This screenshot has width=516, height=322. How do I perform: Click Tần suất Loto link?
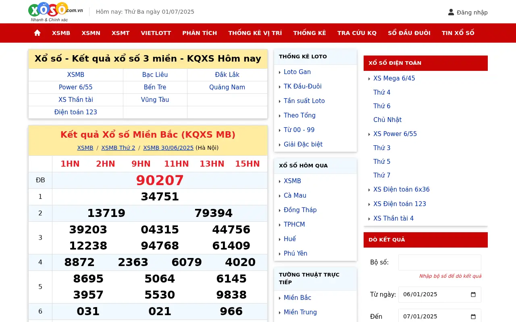point(304,101)
